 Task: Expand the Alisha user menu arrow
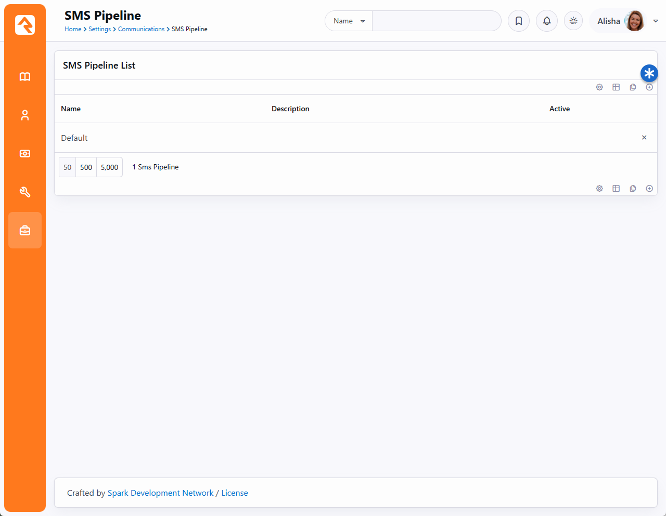pos(656,21)
